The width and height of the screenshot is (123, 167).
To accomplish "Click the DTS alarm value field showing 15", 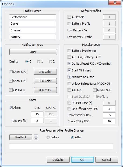I will (x=37, y=114).
